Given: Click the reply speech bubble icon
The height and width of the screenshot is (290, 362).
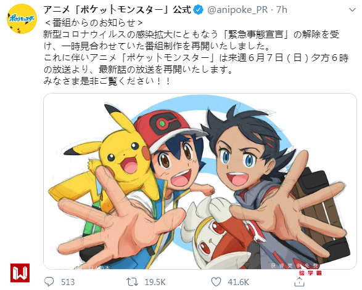Looking at the screenshot, I should point(49,282).
